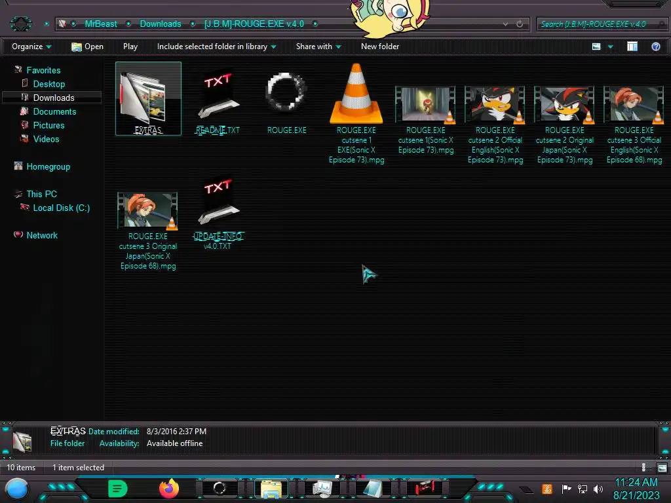Click the Start orb button
671x503 pixels.
[x=17, y=489]
